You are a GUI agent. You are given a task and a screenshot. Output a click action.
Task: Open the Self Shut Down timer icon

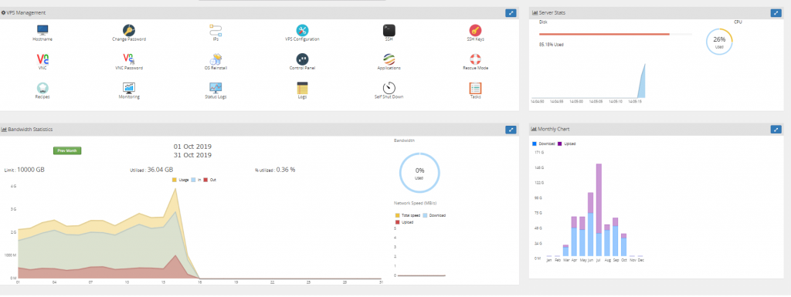click(x=389, y=88)
